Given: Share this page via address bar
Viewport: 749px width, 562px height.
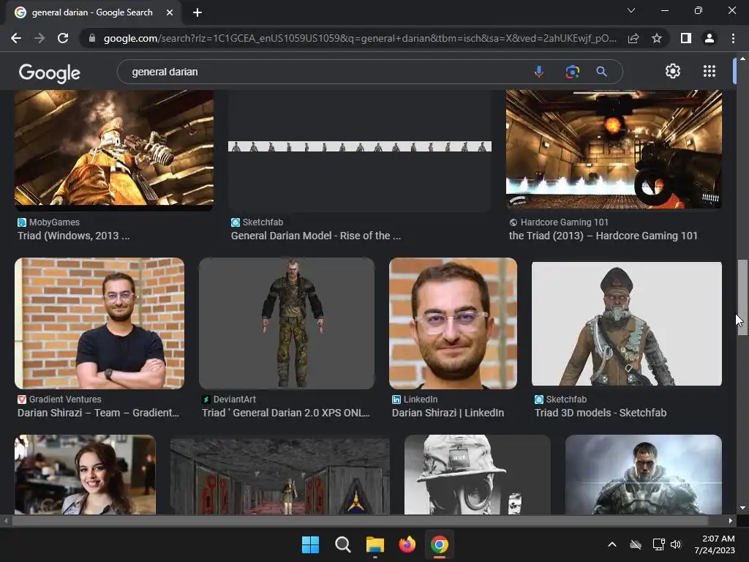Looking at the screenshot, I should pos(633,38).
